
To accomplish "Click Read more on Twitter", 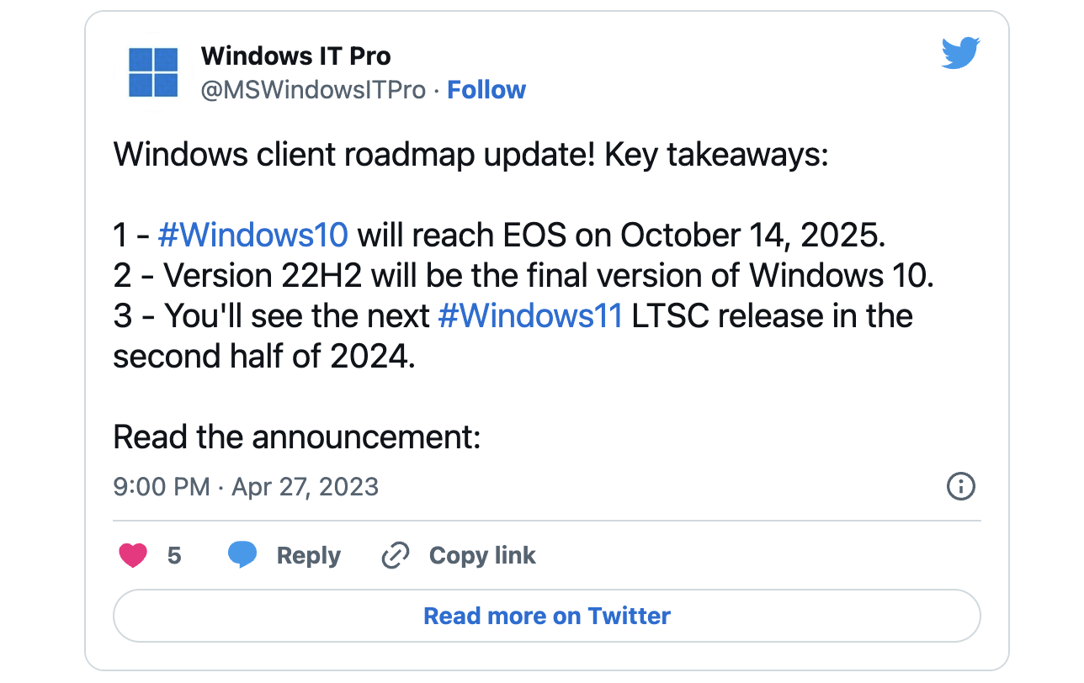I will 545,616.
